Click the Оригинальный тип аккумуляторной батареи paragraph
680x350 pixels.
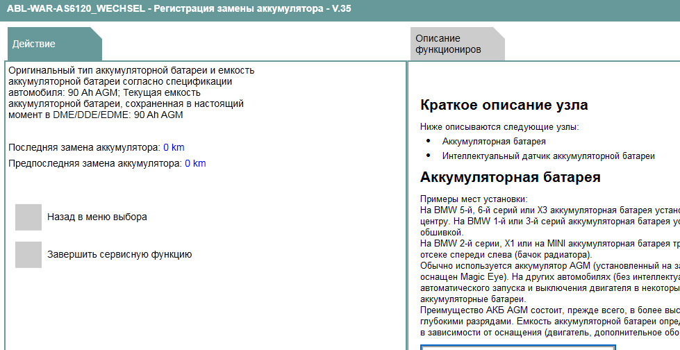pos(131,93)
